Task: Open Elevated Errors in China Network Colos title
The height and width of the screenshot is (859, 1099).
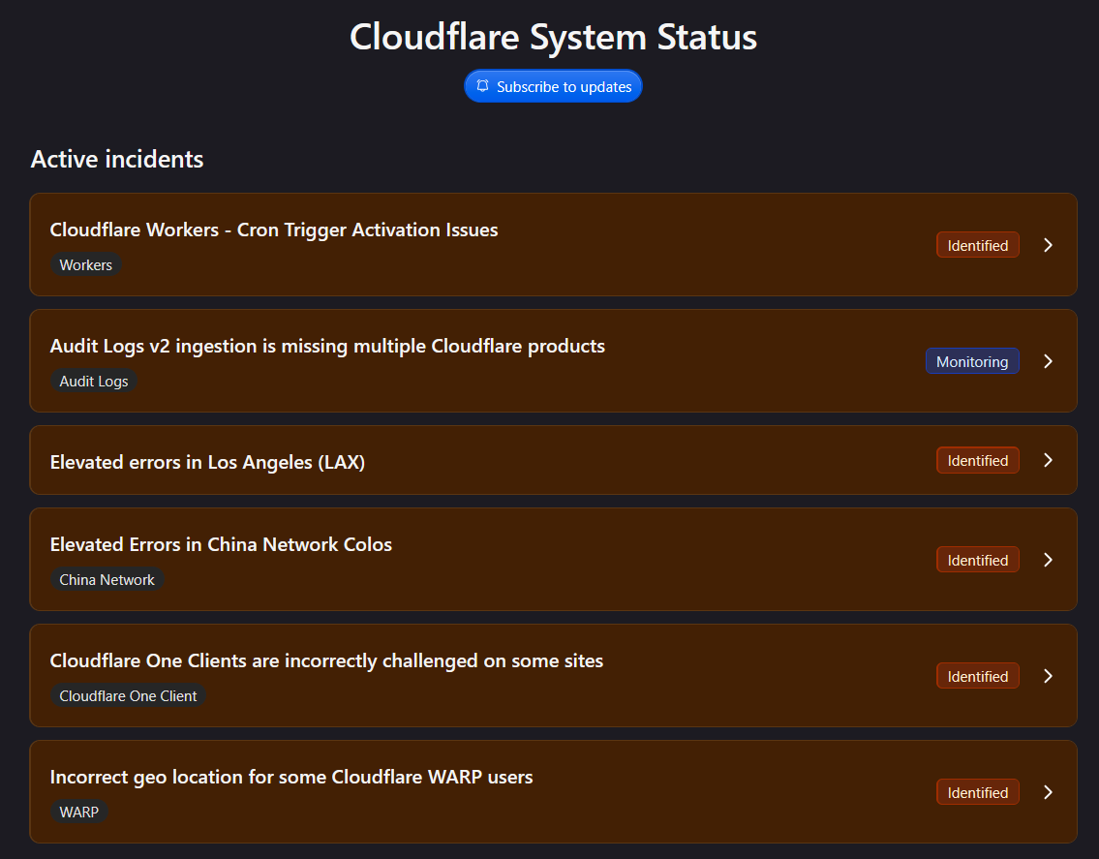Action: pos(221,545)
